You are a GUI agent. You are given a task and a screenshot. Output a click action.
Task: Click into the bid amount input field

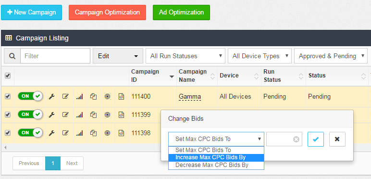pyautogui.click(x=284, y=139)
